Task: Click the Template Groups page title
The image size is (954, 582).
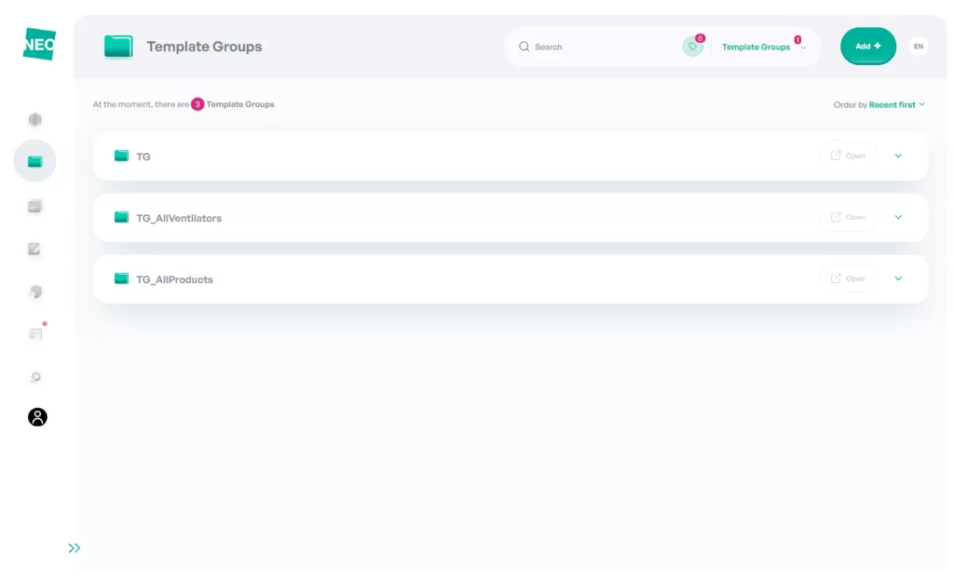Action: coord(204,47)
